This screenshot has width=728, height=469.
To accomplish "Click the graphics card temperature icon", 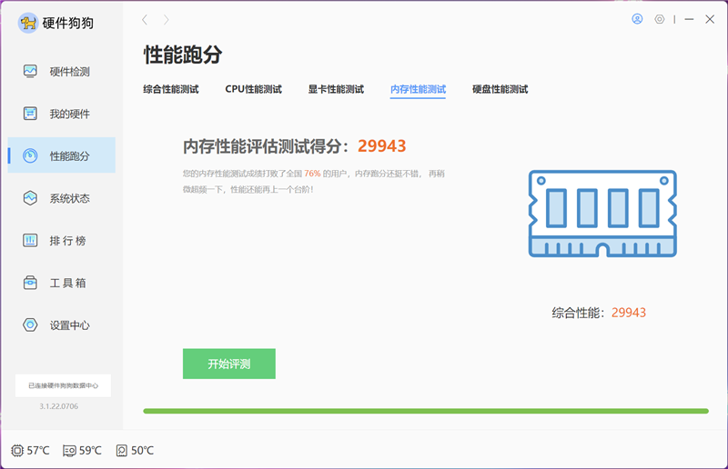I will click(x=70, y=450).
